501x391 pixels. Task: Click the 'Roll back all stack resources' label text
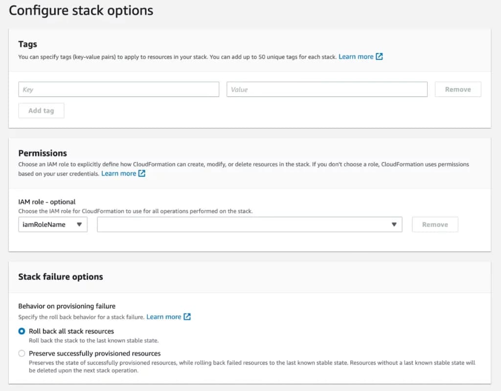pos(71,331)
